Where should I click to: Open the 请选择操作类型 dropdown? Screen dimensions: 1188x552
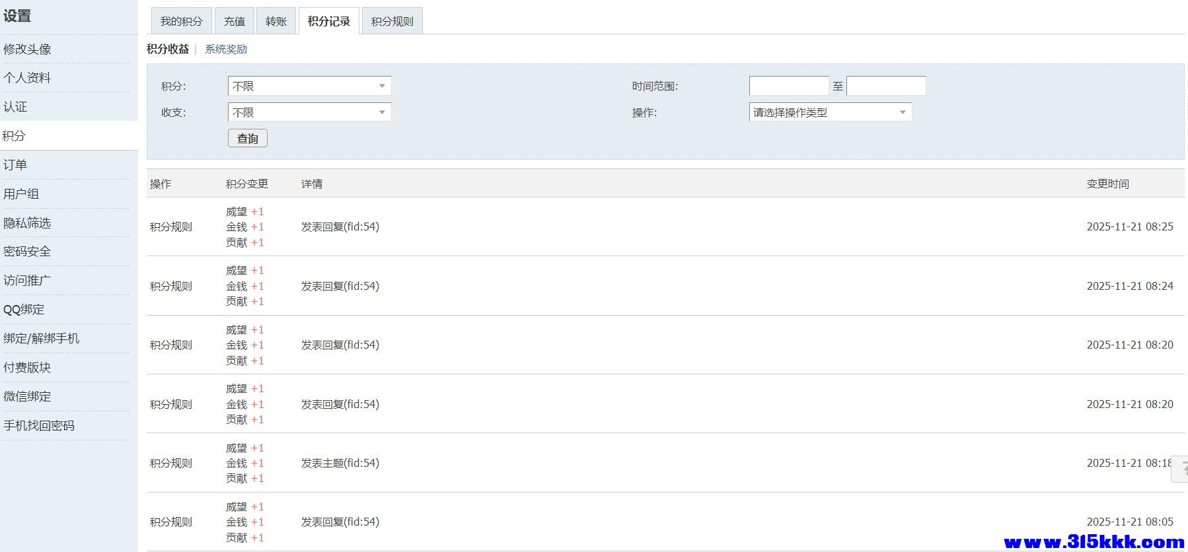point(830,112)
